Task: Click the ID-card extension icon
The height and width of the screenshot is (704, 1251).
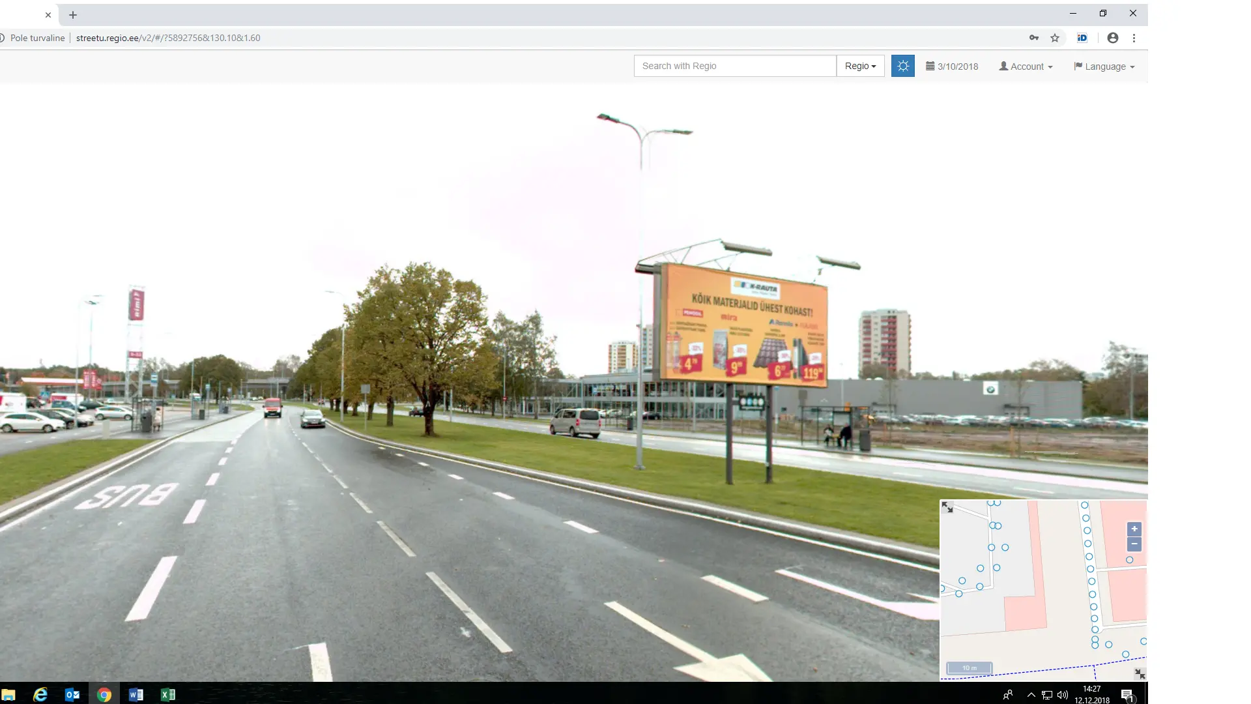Action: (x=1082, y=38)
